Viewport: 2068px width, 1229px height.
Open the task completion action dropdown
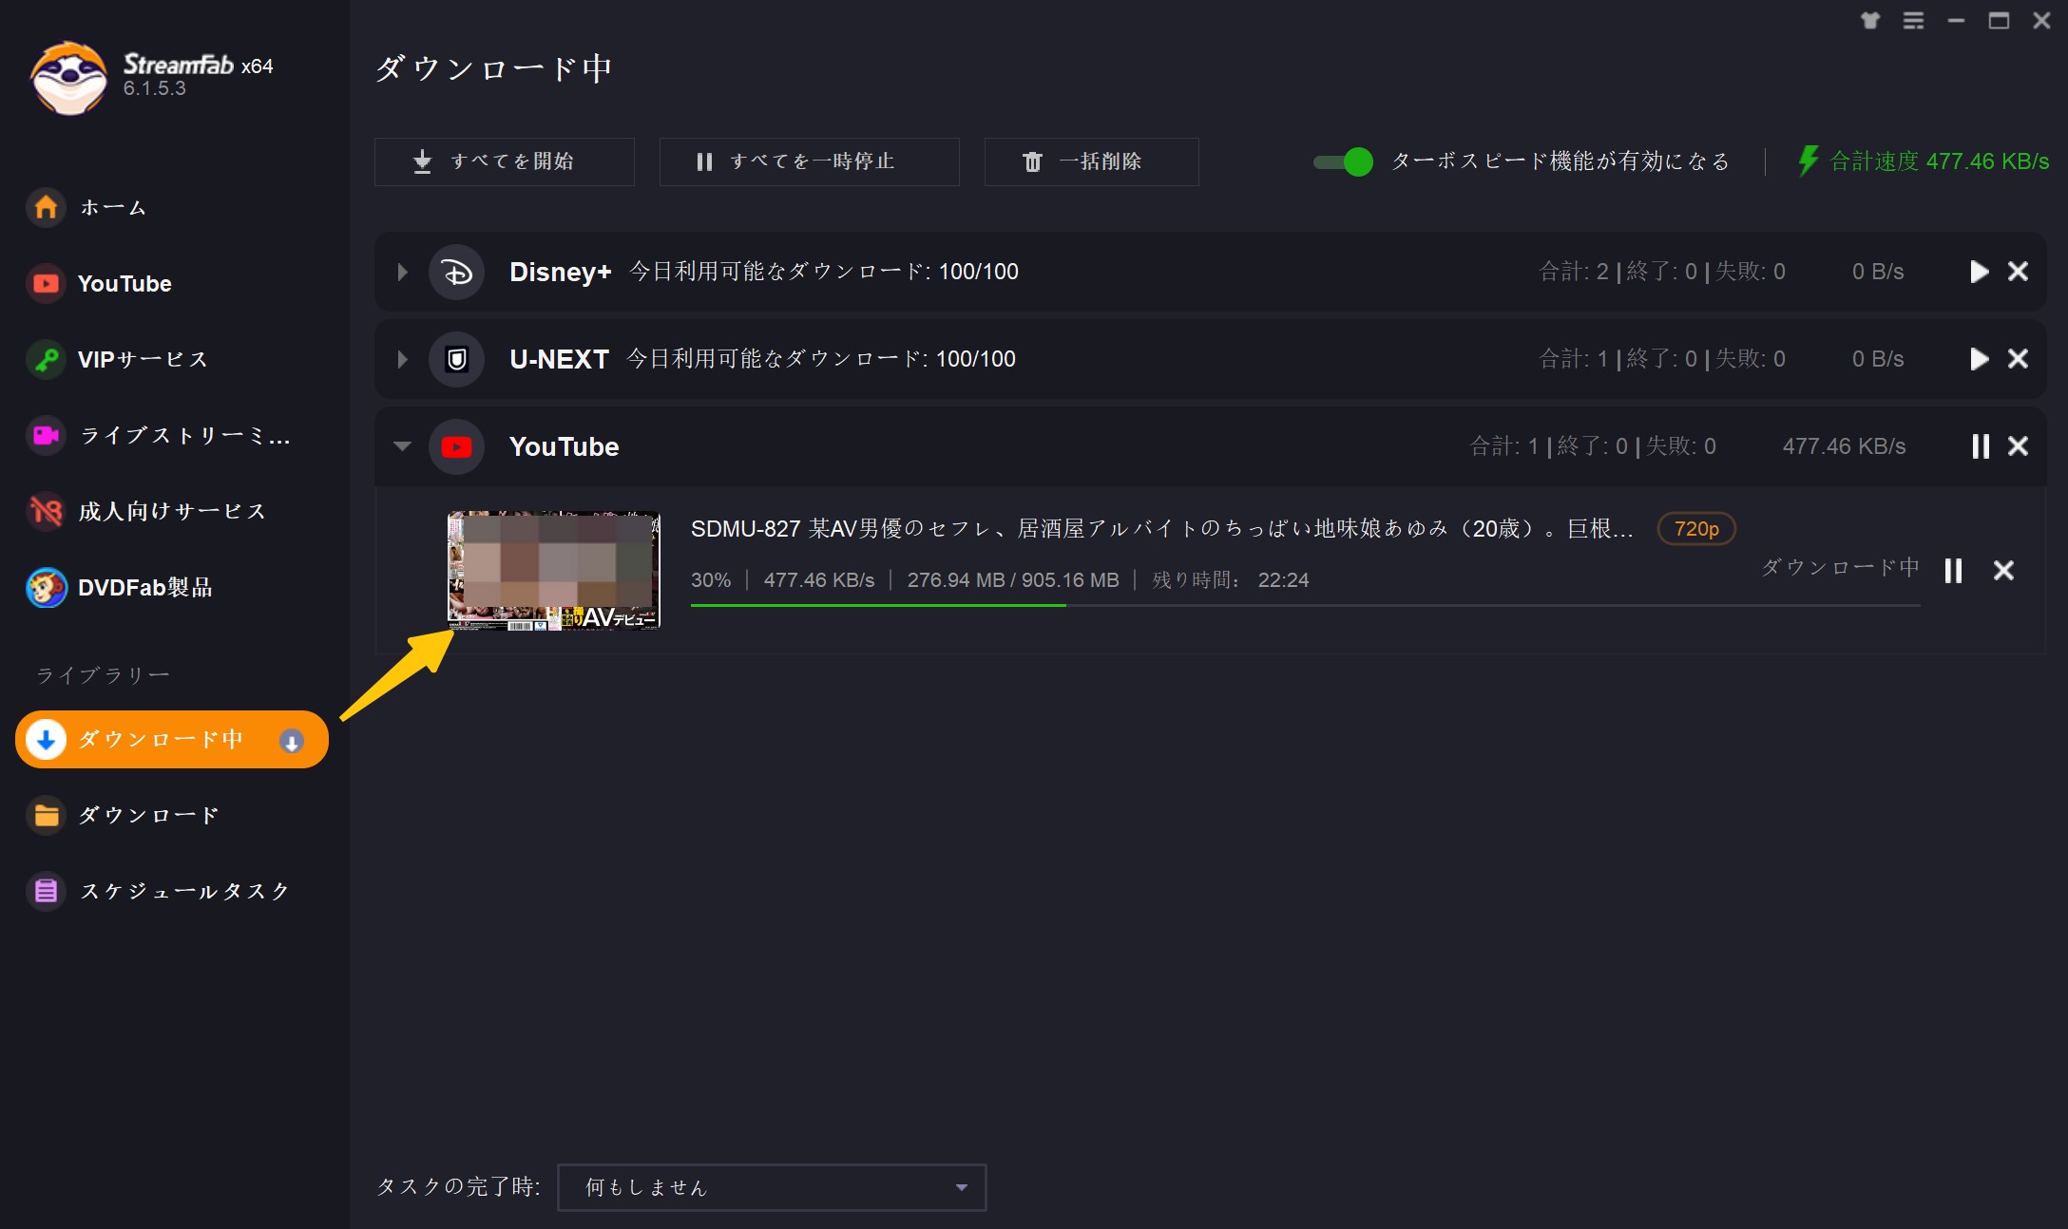pyautogui.click(x=772, y=1187)
